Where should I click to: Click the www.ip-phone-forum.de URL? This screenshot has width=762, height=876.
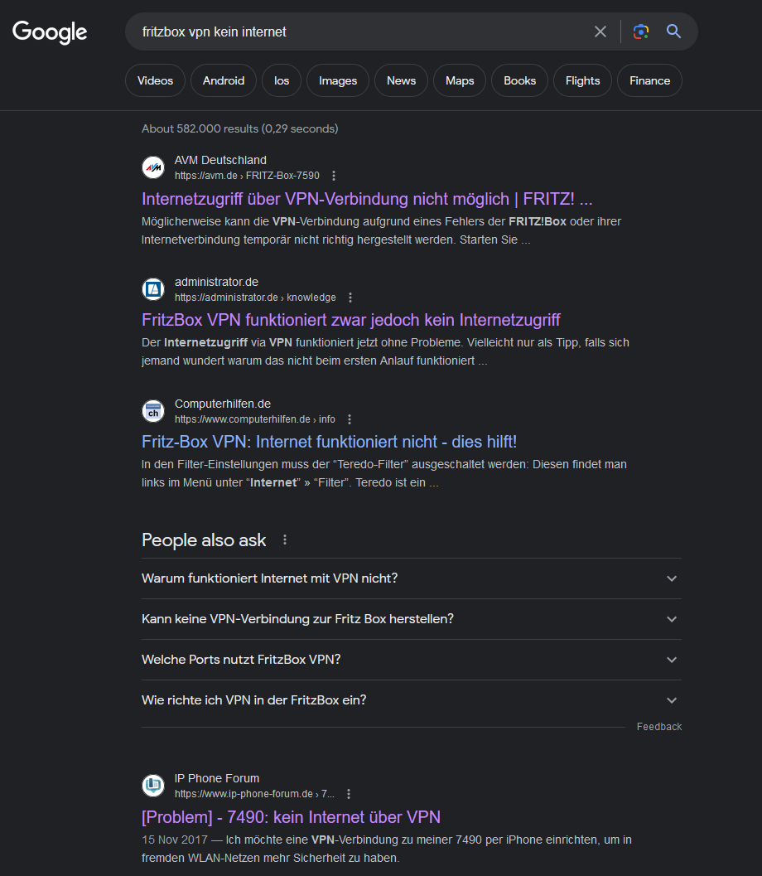254,794
